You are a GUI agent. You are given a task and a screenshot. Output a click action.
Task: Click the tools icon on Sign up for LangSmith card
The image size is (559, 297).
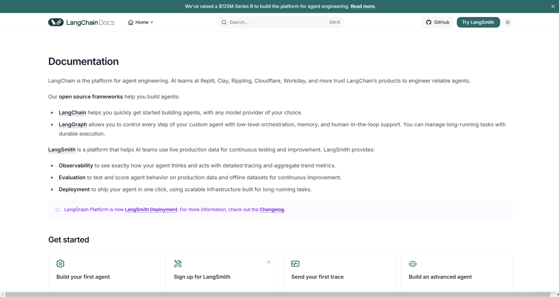(178, 264)
